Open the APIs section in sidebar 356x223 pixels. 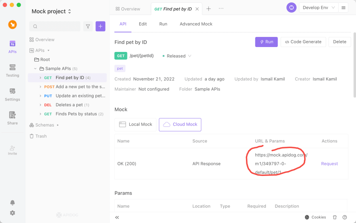pyautogui.click(x=13, y=47)
